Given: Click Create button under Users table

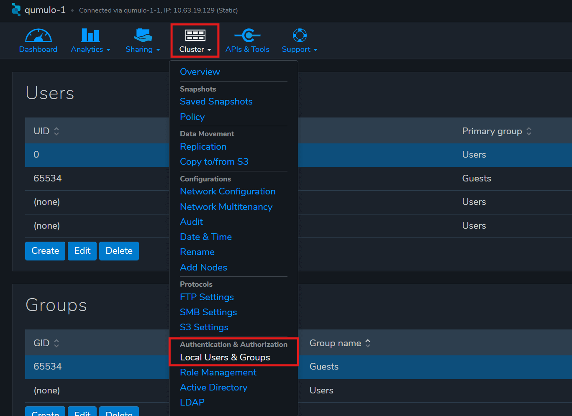Looking at the screenshot, I should (45, 251).
